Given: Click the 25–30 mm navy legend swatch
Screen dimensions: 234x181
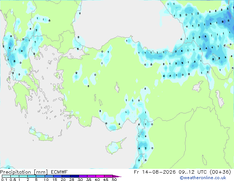Looking at the screenshot, I should click(x=74, y=176).
